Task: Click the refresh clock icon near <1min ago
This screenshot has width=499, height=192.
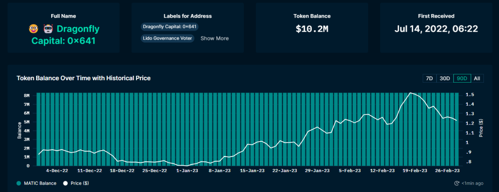Action: coord(457,183)
